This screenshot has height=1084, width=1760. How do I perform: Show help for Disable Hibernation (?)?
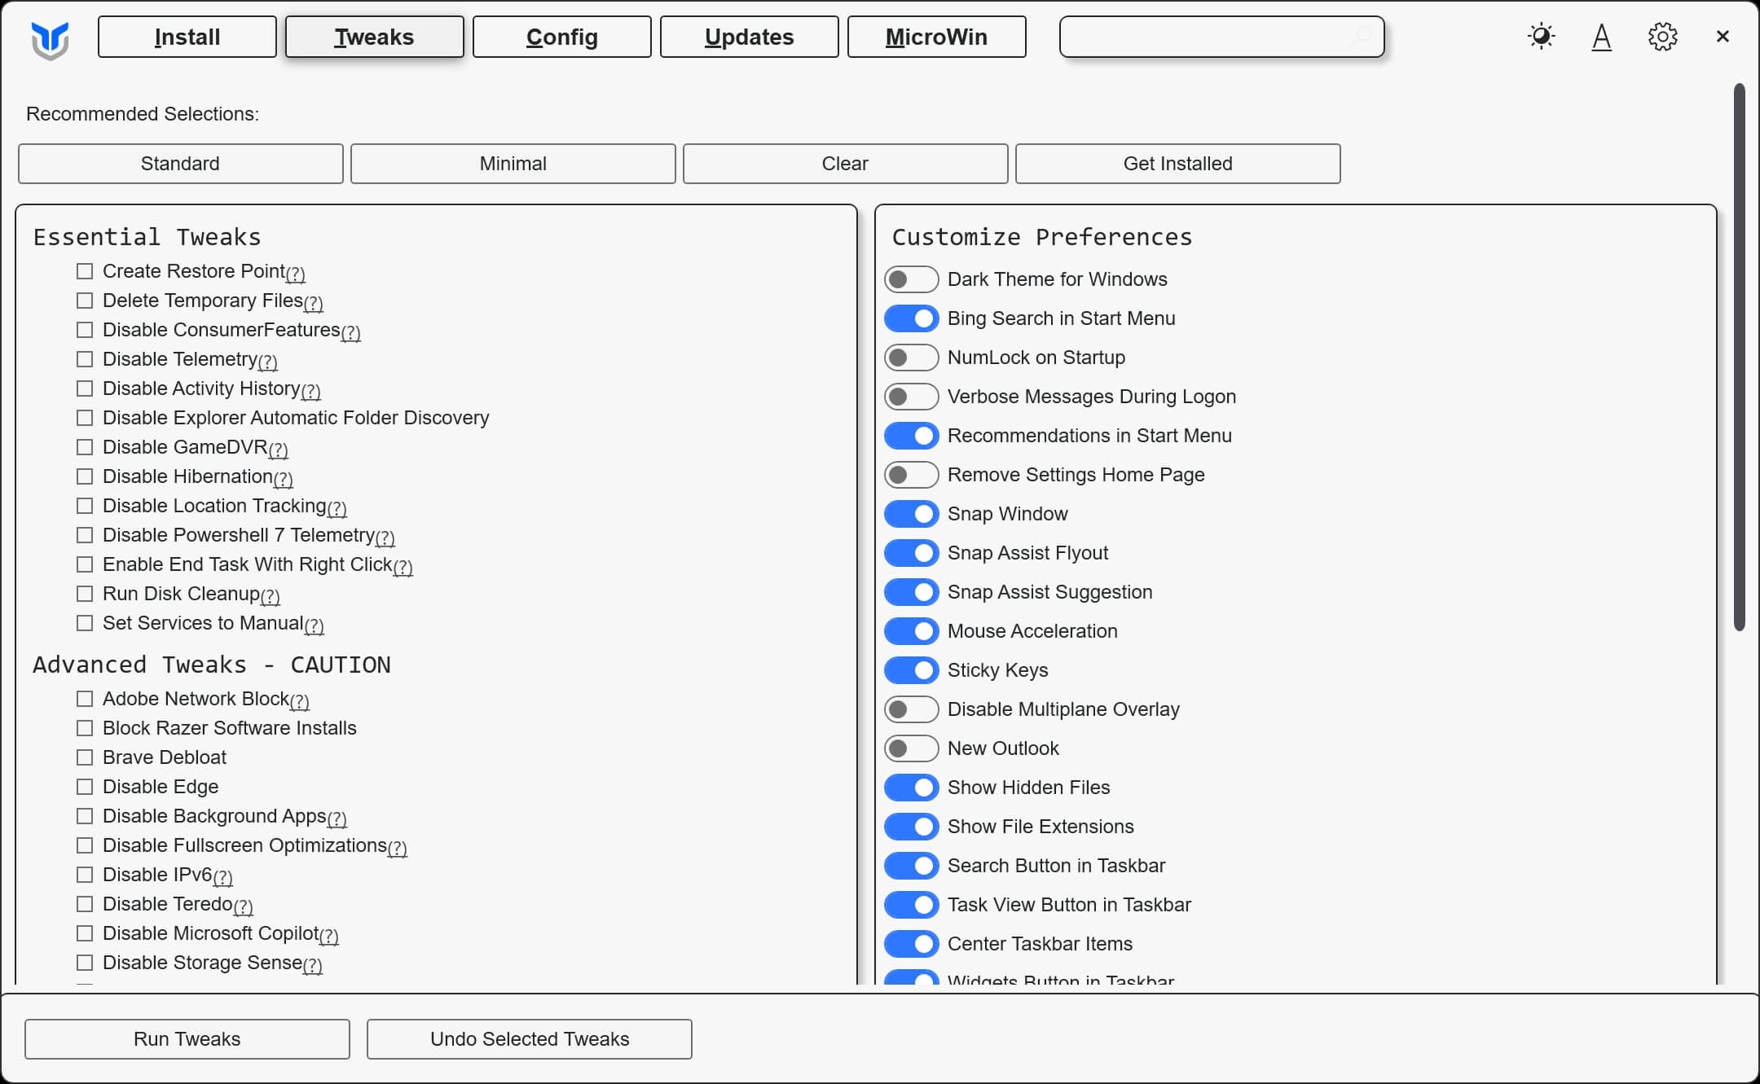point(284,479)
